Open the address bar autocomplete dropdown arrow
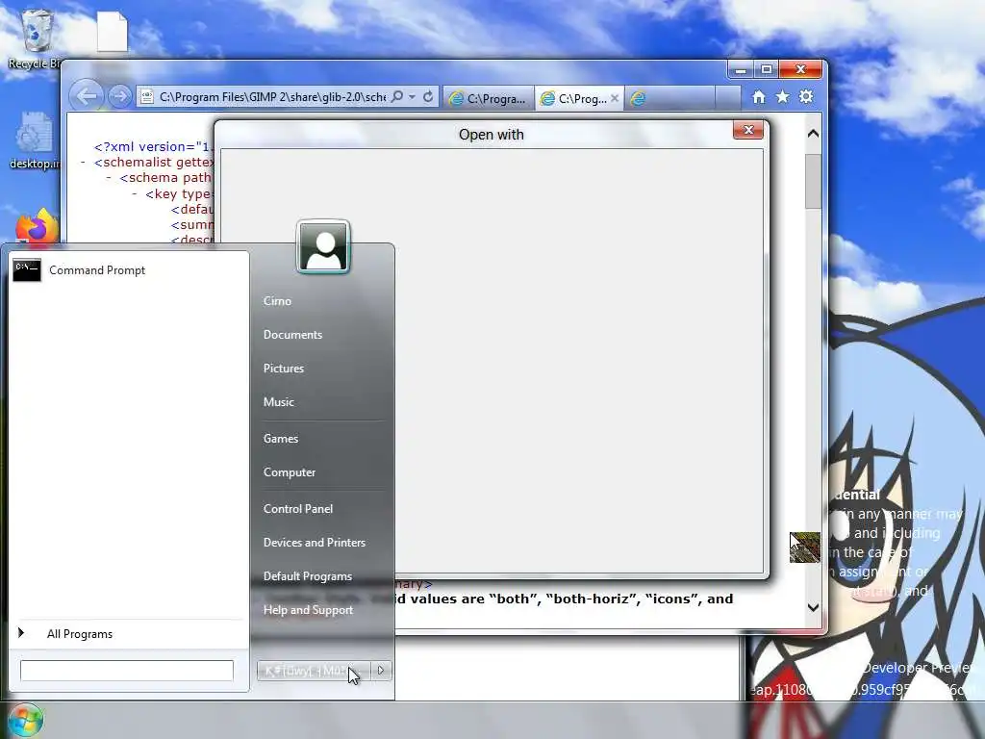The width and height of the screenshot is (985, 739). pos(412,97)
